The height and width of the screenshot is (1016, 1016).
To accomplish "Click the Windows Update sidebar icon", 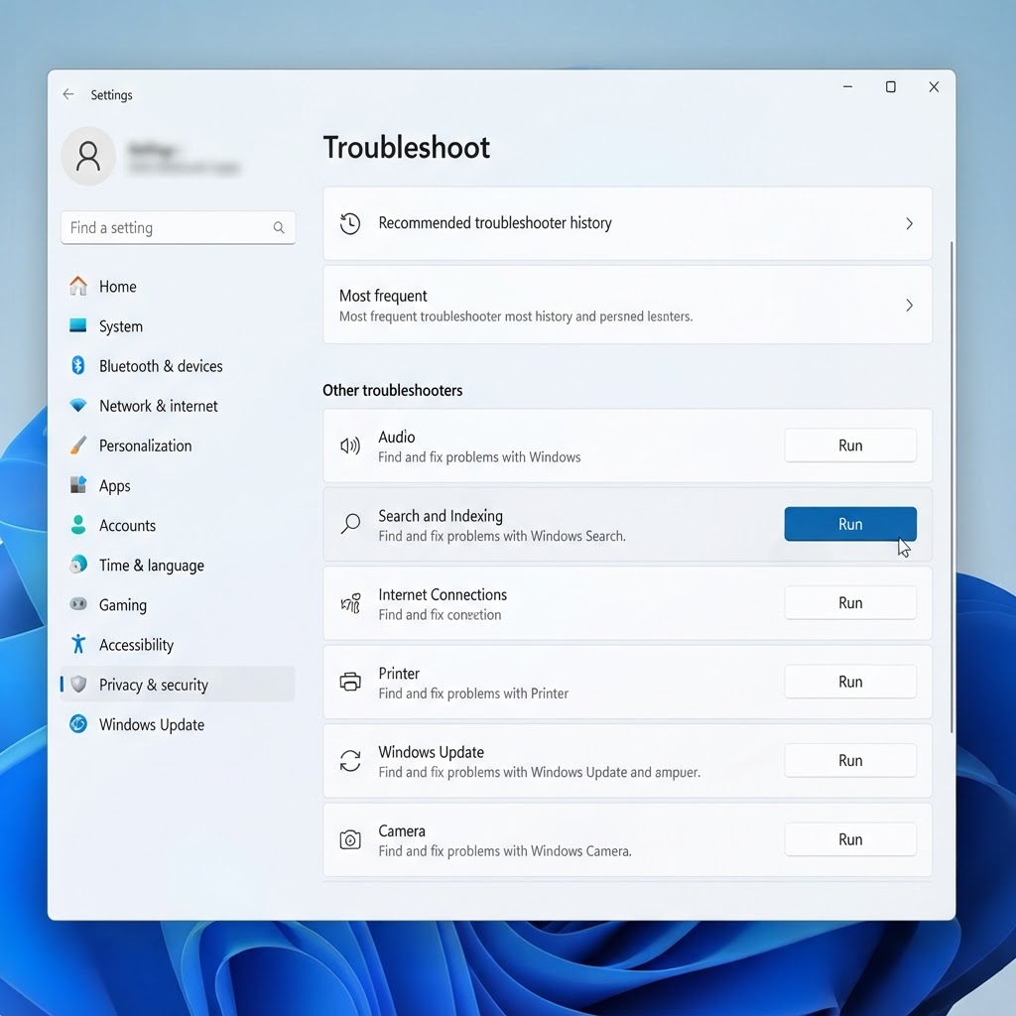I will pos(77,723).
